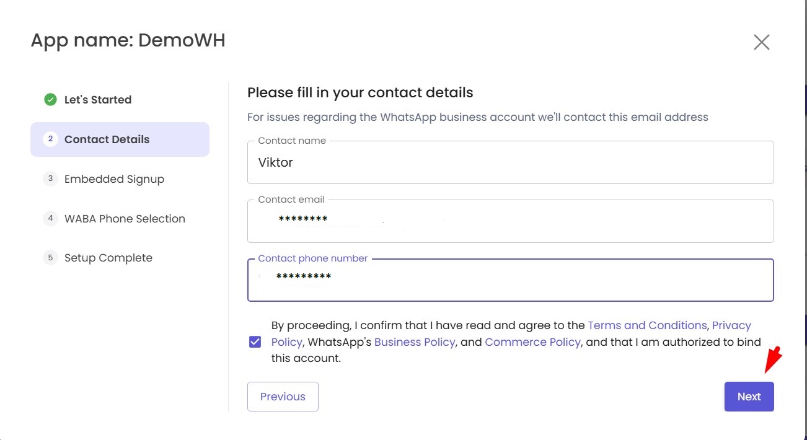Open the Terms and Conditions link
The height and width of the screenshot is (440, 807).
[x=646, y=325]
